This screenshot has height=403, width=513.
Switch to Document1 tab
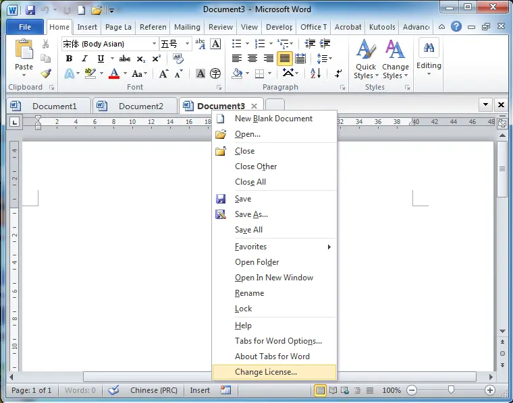(49, 106)
